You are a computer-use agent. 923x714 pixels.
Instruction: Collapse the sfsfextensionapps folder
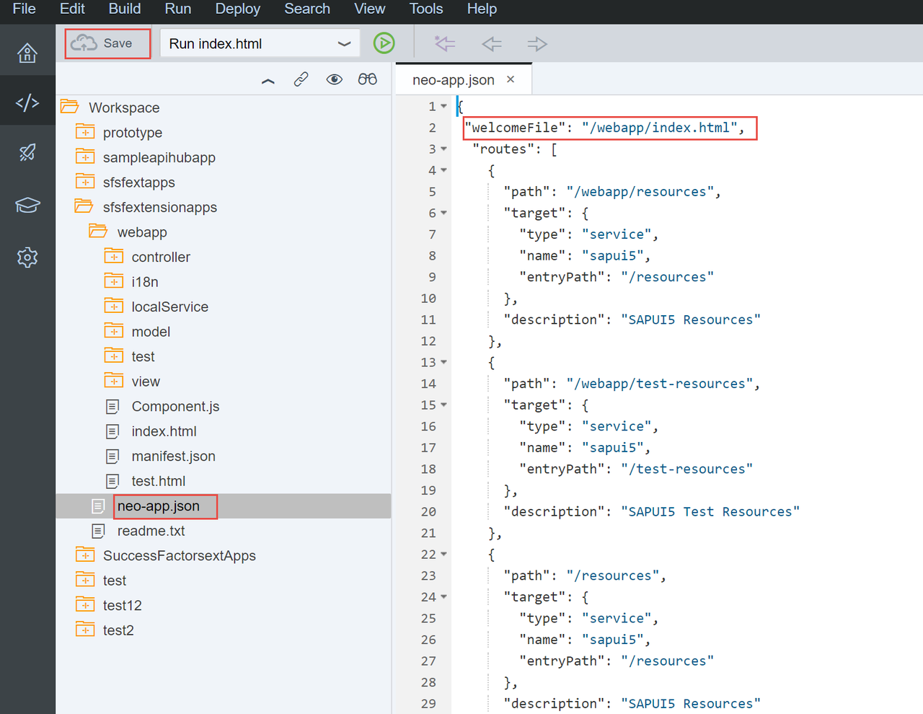[x=84, y=206]
